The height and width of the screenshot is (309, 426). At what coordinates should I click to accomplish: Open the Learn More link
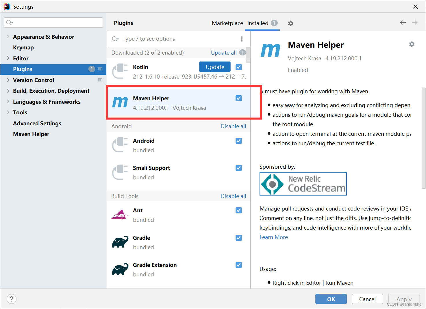point(274,237)
